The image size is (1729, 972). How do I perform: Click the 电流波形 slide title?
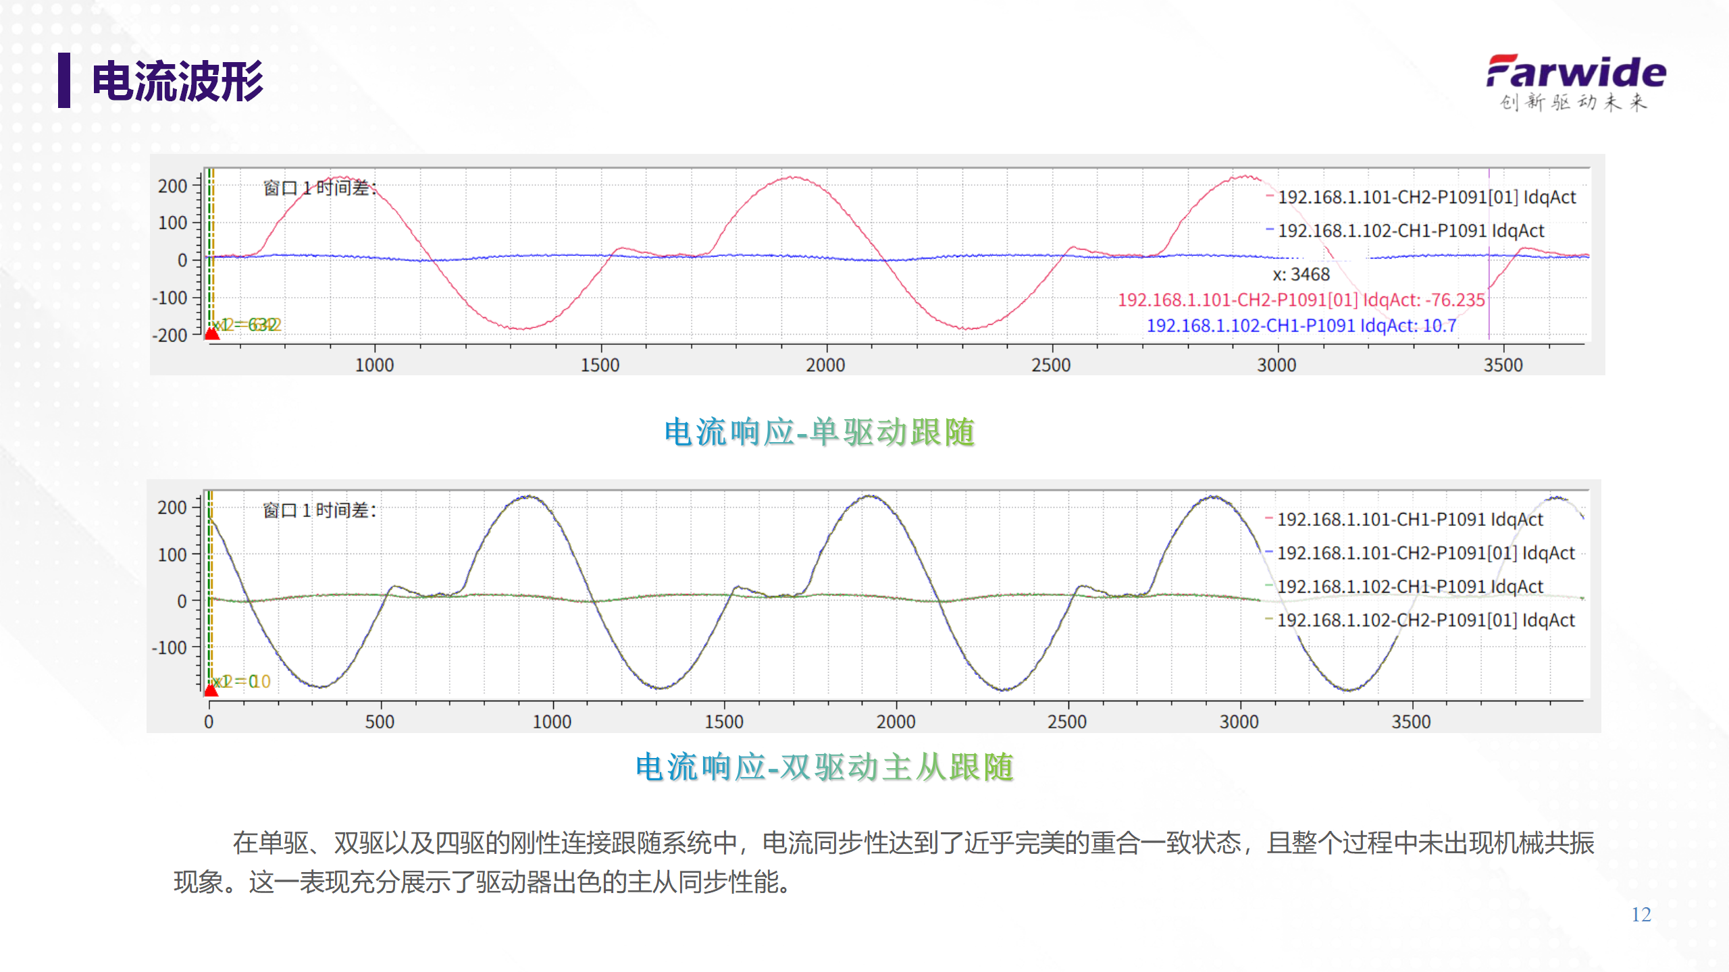tap(178, 82)
